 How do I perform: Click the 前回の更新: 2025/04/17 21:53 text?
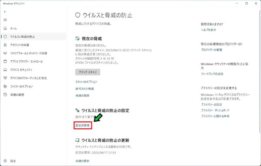pyautogui.click(x=96, y=153)
